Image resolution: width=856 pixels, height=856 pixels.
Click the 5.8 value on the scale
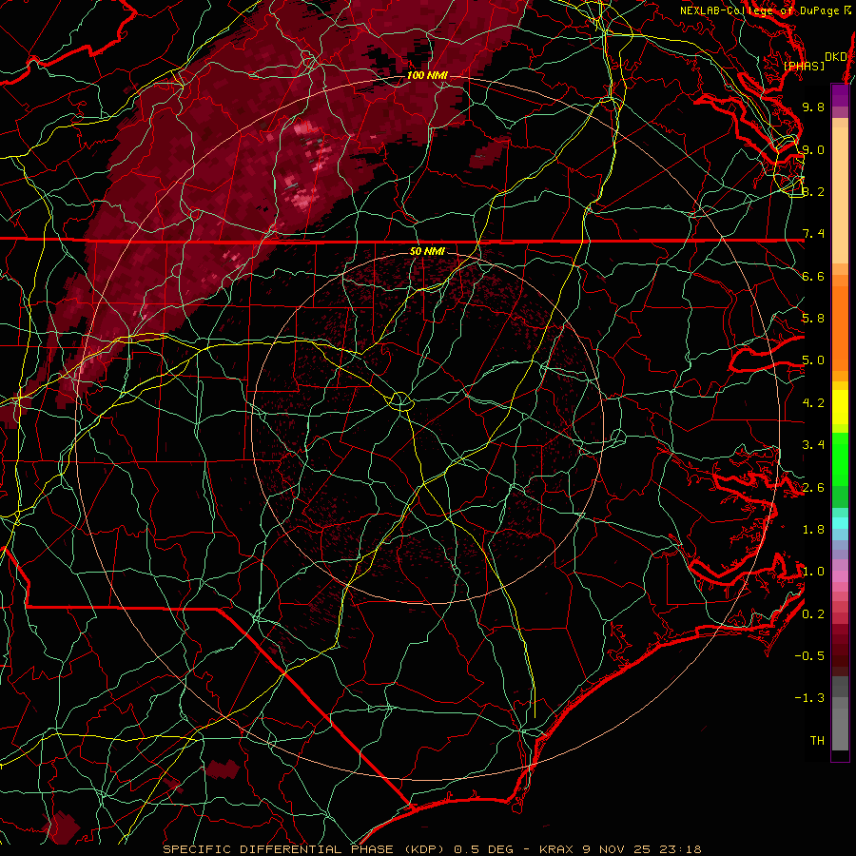(813, 319)
